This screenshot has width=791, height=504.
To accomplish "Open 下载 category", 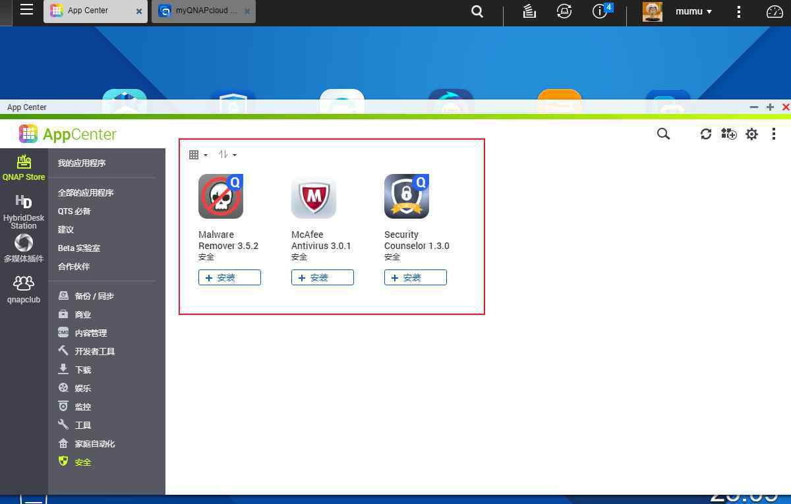I will pyautogui.click(x=74, y=370).
